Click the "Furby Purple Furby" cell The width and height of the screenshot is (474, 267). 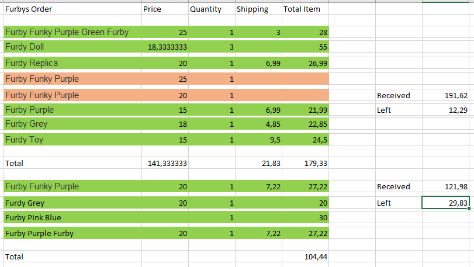click(x=40, y=233)
